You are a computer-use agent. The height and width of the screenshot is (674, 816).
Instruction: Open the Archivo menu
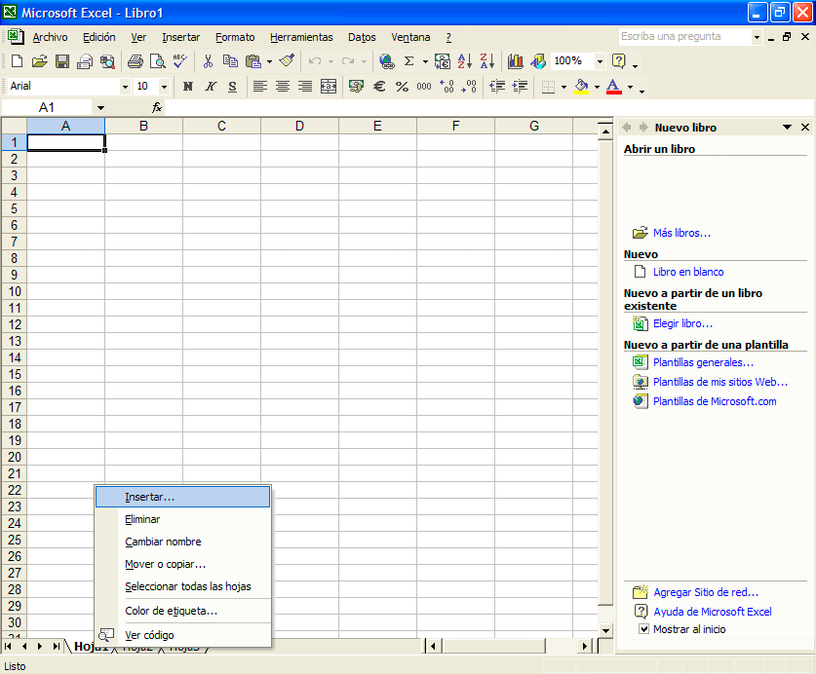click(x=50, y=37)
